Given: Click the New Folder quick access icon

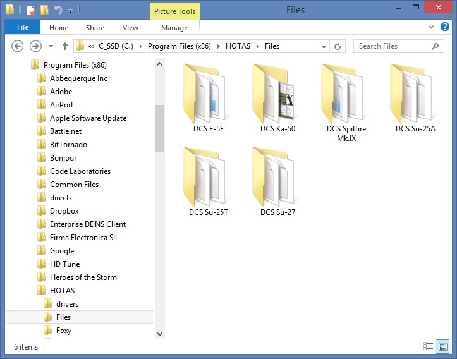Looking at the screenshot, I should point(44,10).
